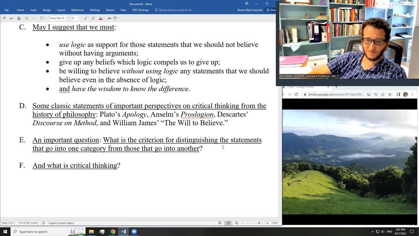Toggle the Chrome side panel
419x236 pixels.
pyautogui.click(x=398, y=94)
